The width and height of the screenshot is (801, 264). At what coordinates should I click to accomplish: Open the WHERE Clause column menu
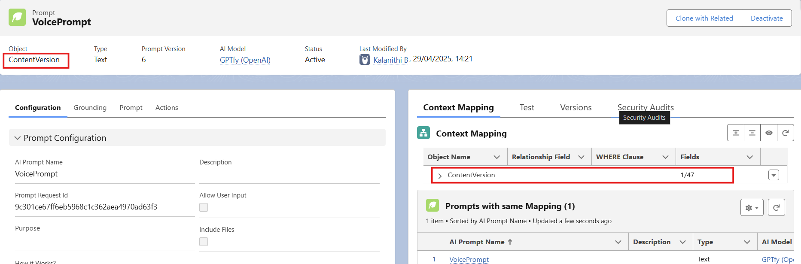point(666,157)
